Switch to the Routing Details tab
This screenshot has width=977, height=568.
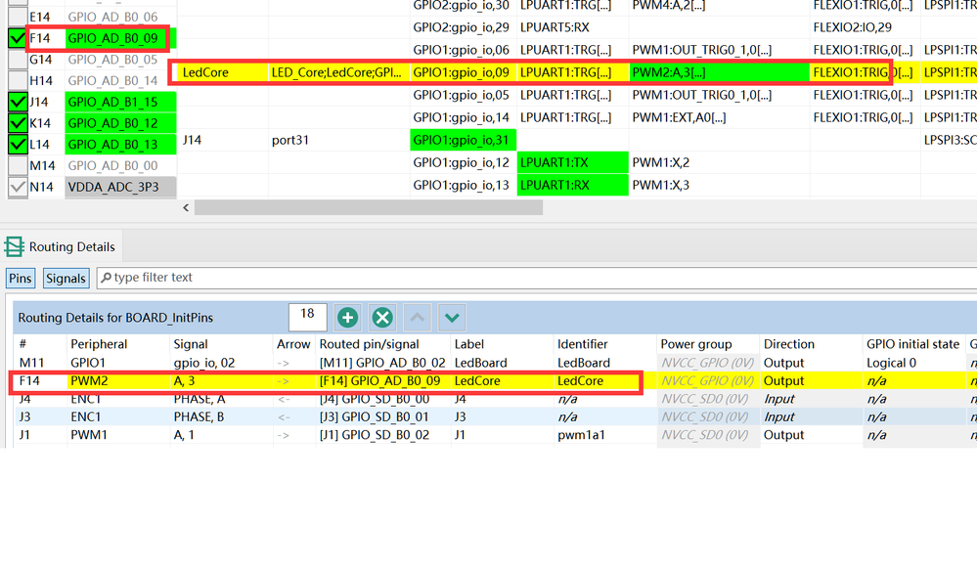pyautogui.click(x=62, y=246)
